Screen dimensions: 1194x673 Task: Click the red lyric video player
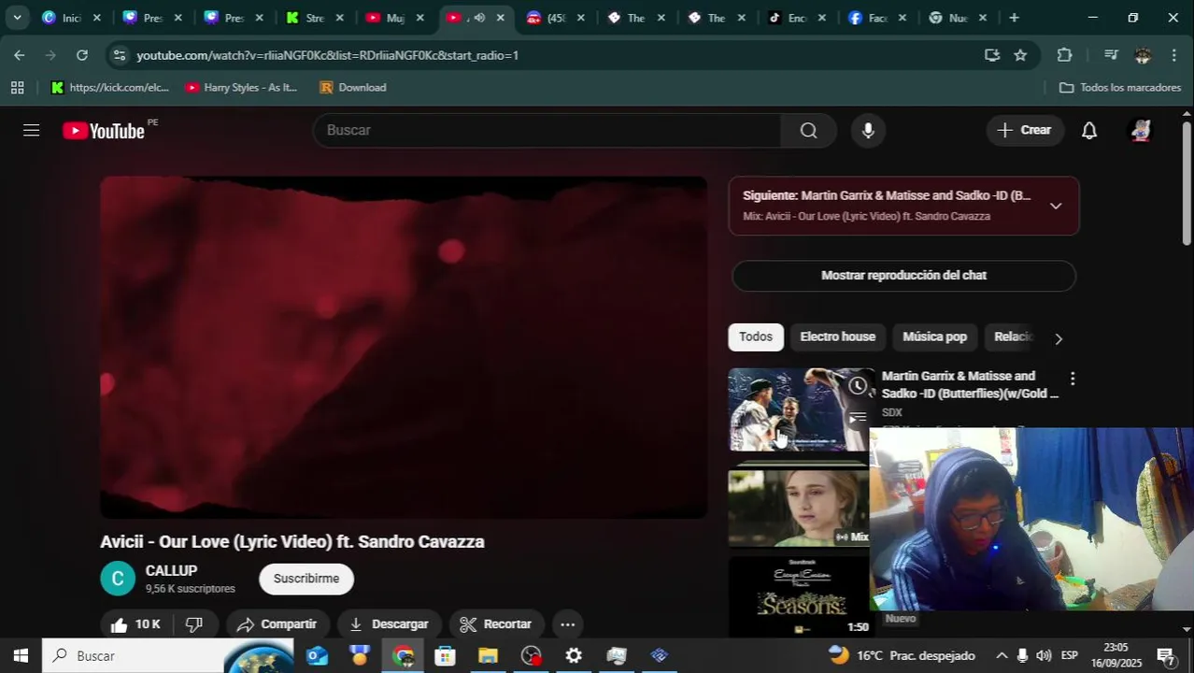[404, 347]
